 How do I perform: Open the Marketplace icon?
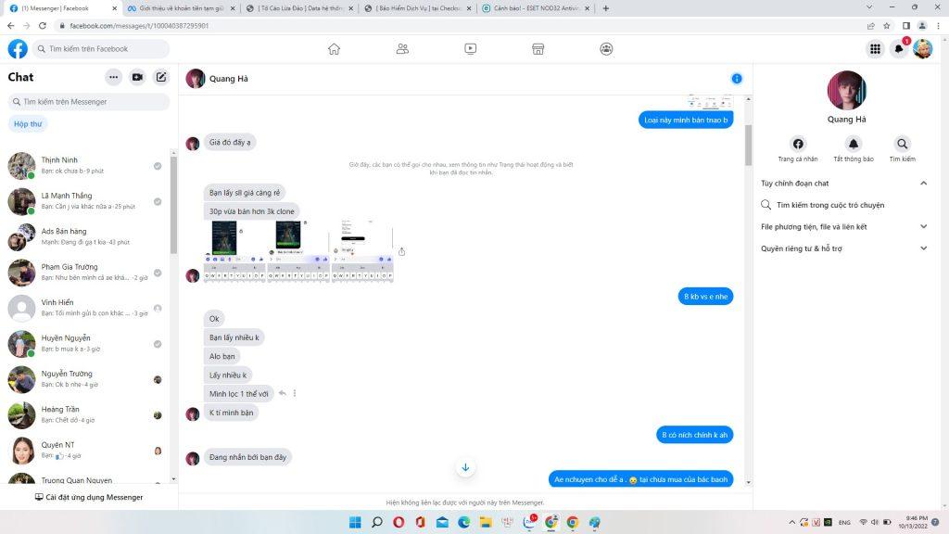[x=538, y=49]
